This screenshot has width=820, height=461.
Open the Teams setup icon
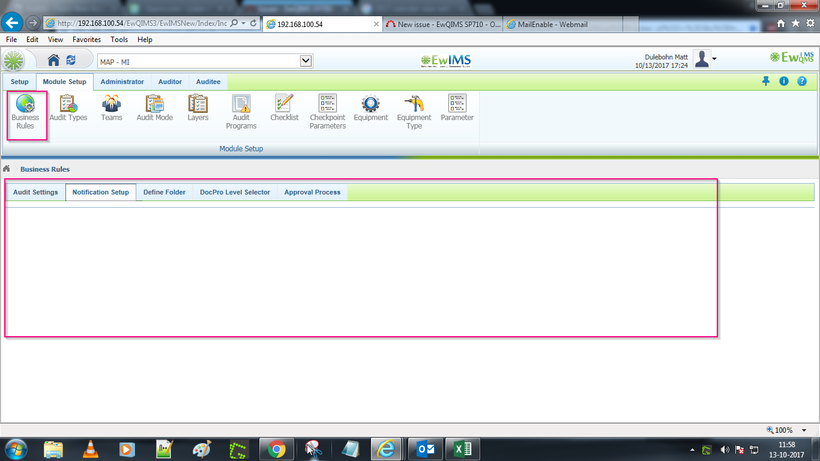point(112,109)
